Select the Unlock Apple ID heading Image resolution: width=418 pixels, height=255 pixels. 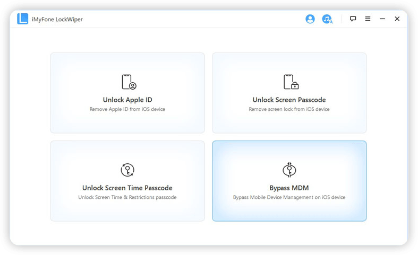pos(127,100)
